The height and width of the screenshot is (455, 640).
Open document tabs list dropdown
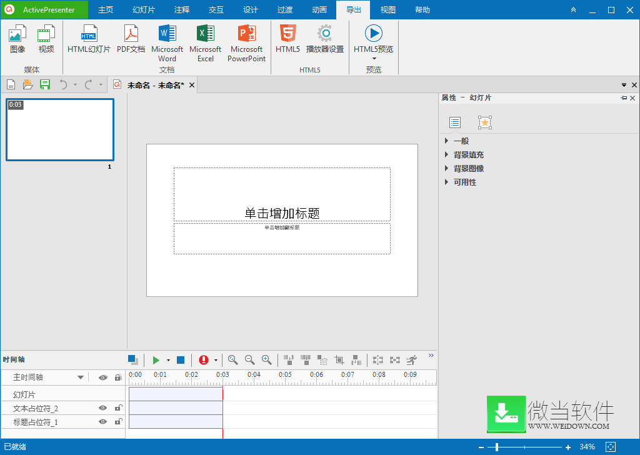click(624, 85)
